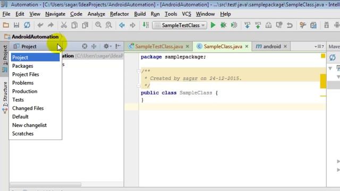The width and height of the screenshot is (340, 191).
Task: Open the SampleTestClass run configuration dropdown
Action: [180, 25]
